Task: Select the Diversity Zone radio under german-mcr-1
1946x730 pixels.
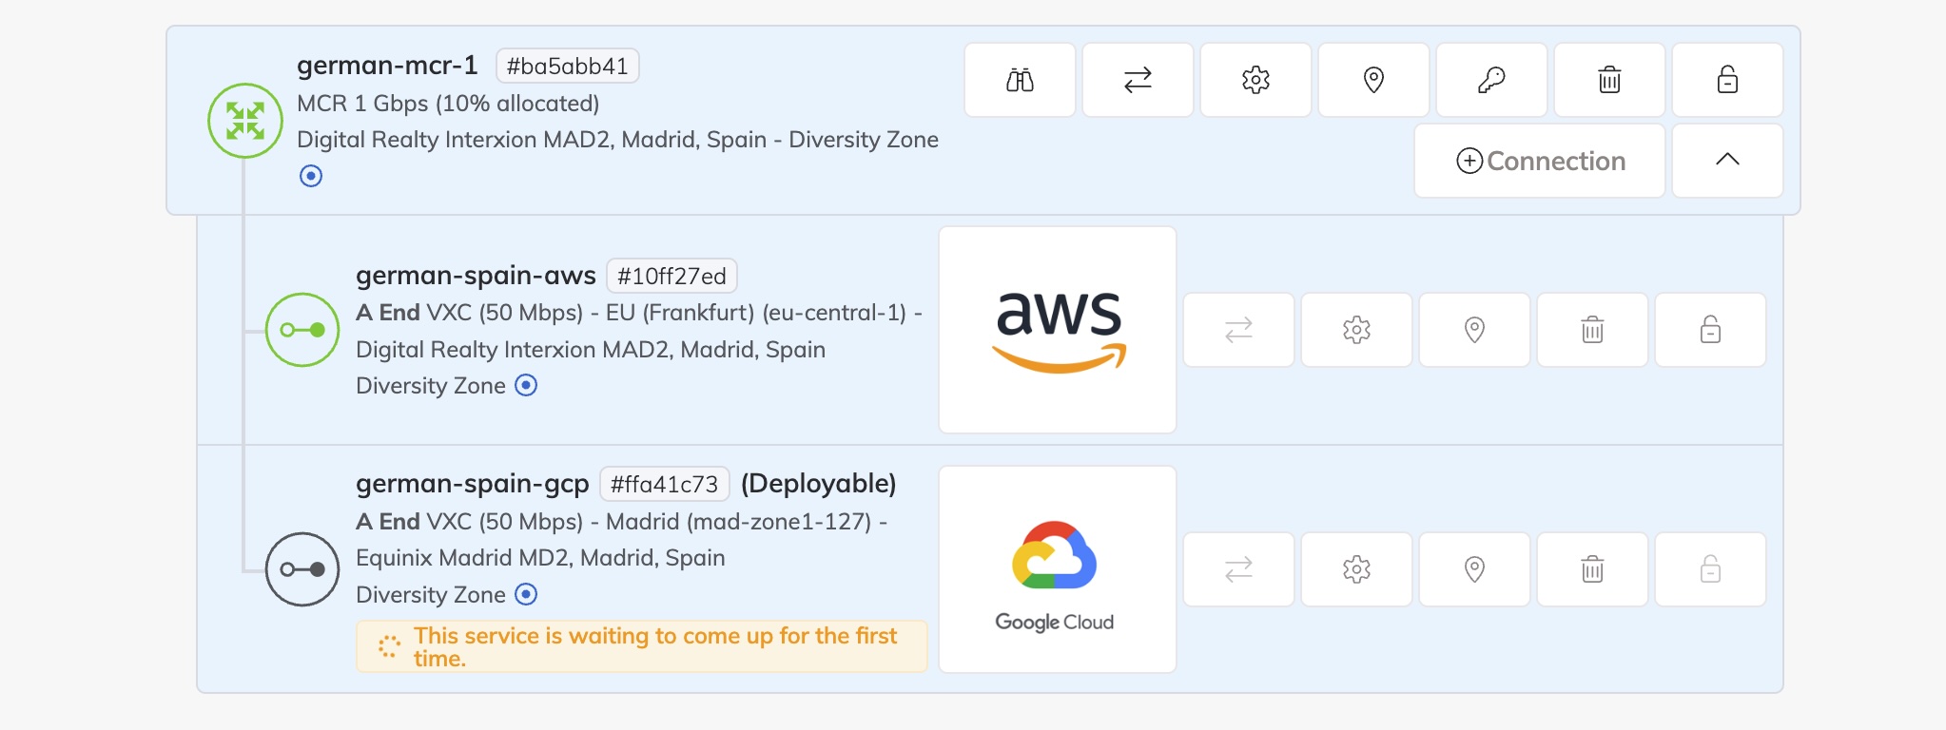Action: click(311, 176)
